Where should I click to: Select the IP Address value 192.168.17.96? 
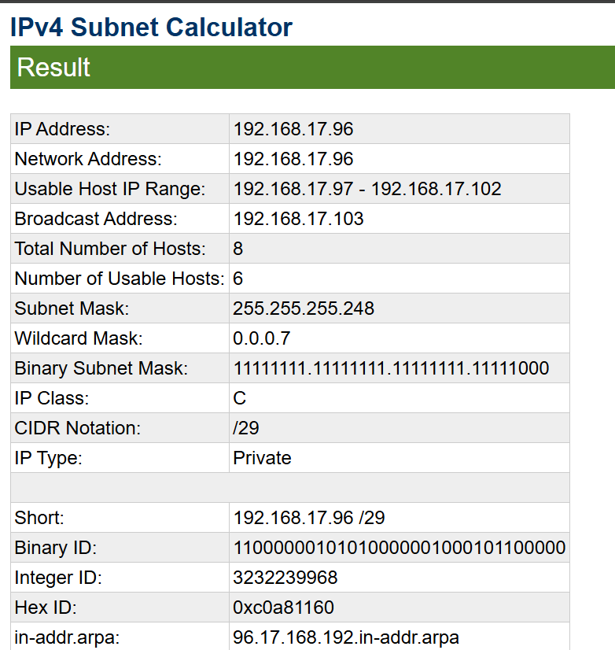pyautogui.click(x=293, y=129)
